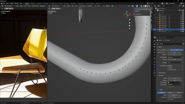Hide Empty.004 with its eye icon
Viewport: 185px width, 104px height.
181,22
